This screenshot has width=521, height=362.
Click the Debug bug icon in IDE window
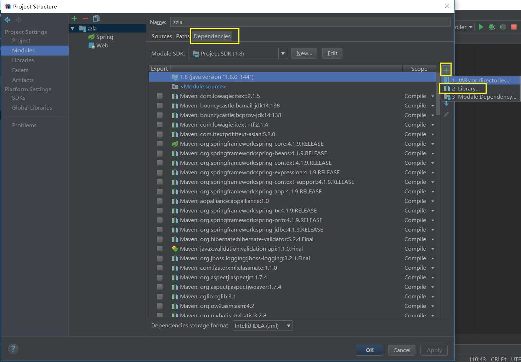[492, 27]
